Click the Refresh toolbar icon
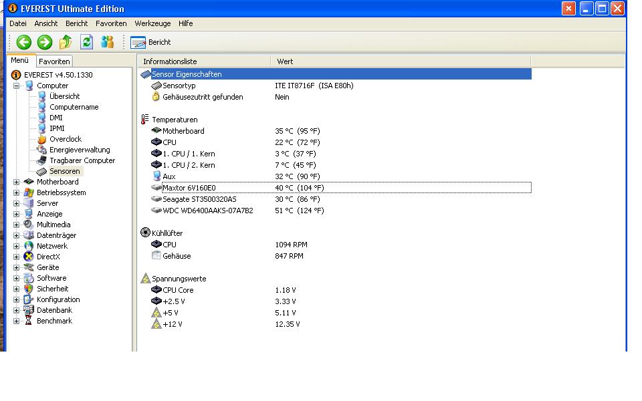Viewport: 642px width, 401px height. point(86,41)
